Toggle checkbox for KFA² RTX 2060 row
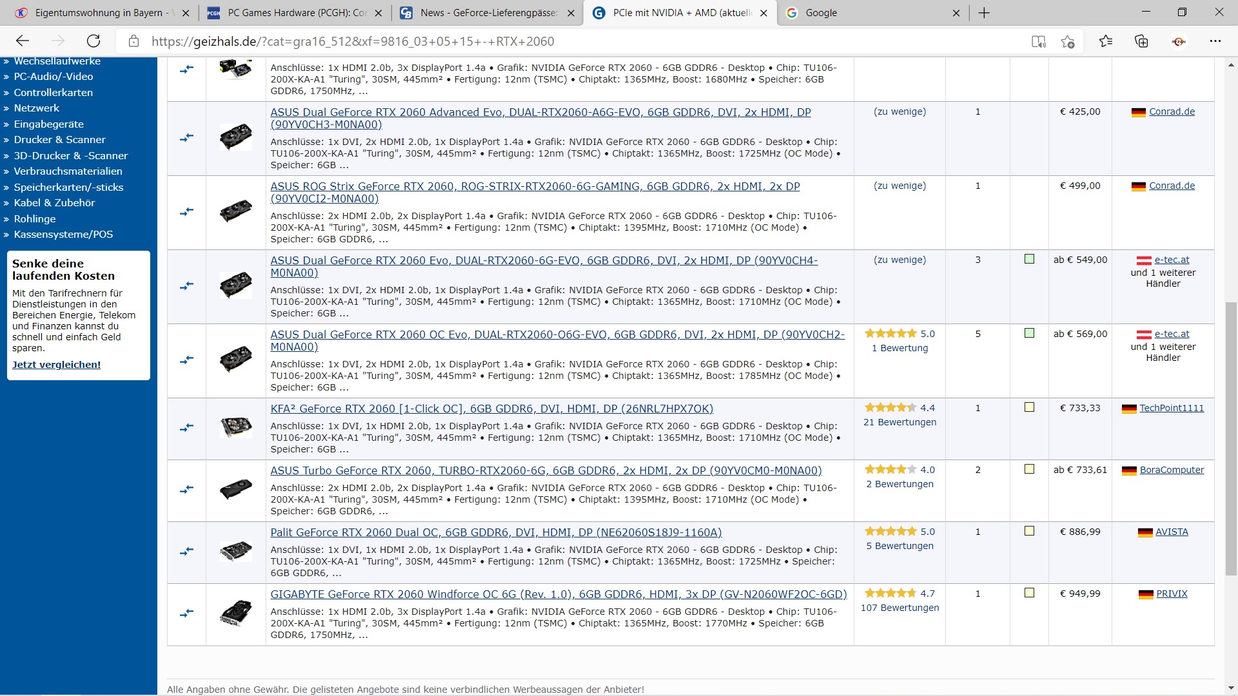Viewport: 1238px width, 696px height. pyautogui.click(x=1029, y=407)
